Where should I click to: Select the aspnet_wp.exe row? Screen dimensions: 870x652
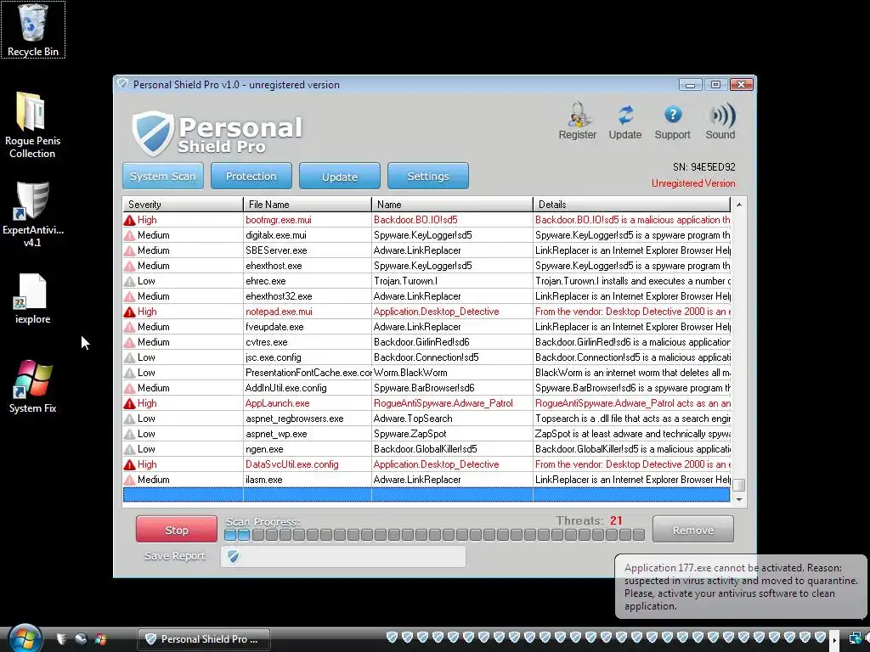[x=427, y=434]
